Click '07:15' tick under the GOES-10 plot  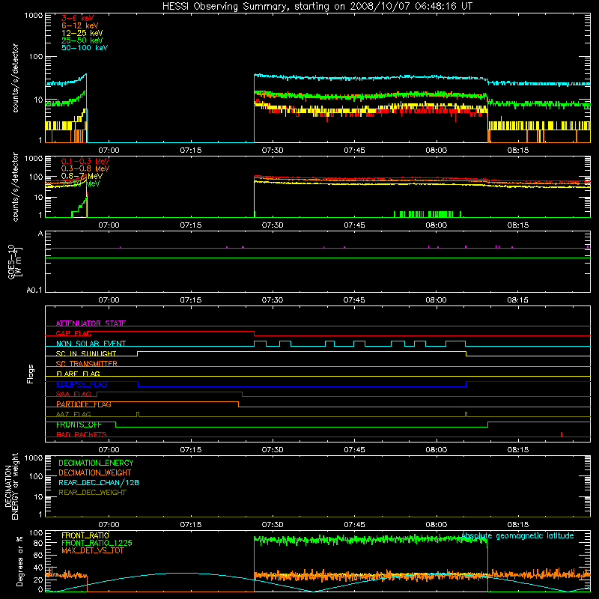tap(191, 300)
